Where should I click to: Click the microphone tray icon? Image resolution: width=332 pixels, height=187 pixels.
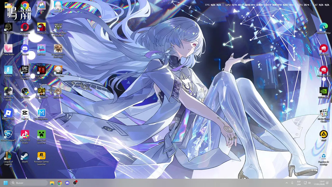pyautogui.click(x=292, y=183)
